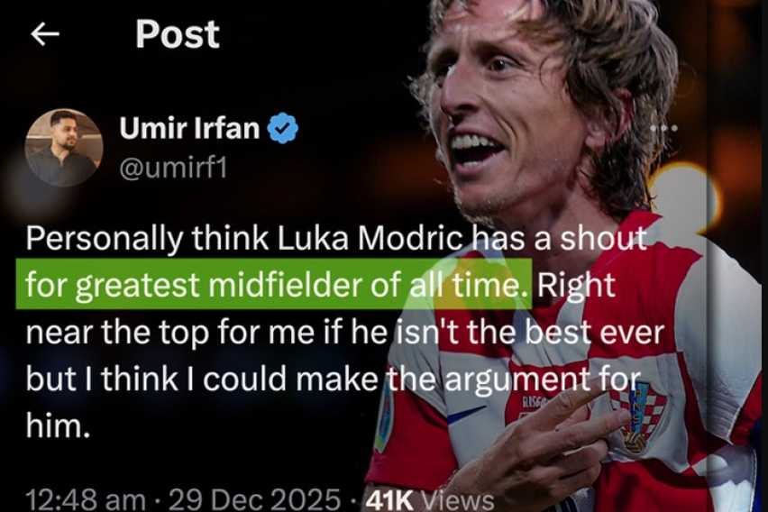Click the blue verified badge
This screenshot has width=768, height=512.
tap(283, 128)
